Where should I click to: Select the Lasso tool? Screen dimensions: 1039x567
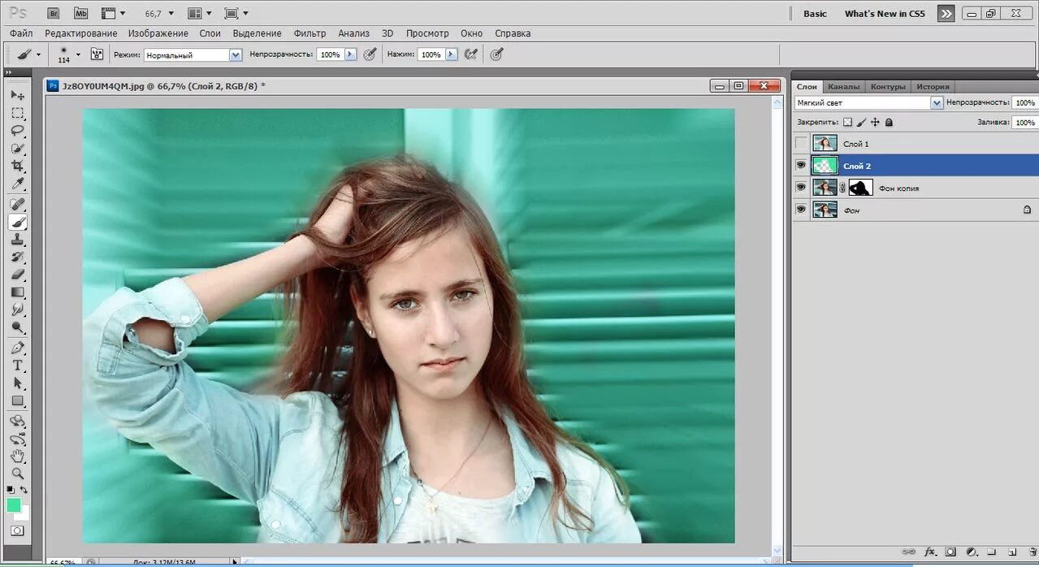pos(17,130)
